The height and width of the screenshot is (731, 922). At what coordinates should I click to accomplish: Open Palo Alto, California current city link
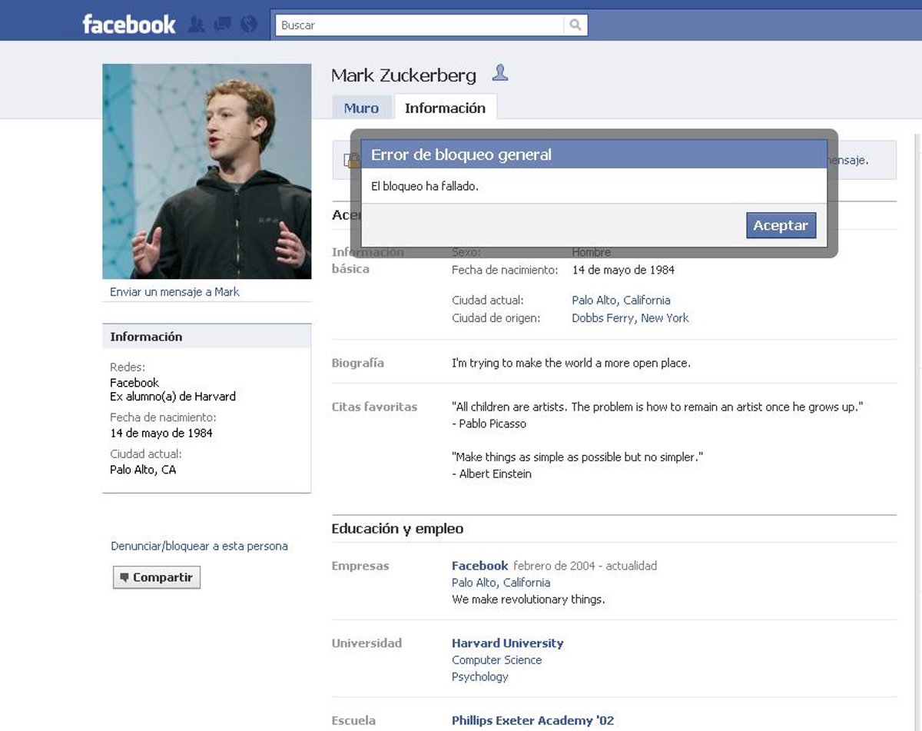[x=621, y=301]
